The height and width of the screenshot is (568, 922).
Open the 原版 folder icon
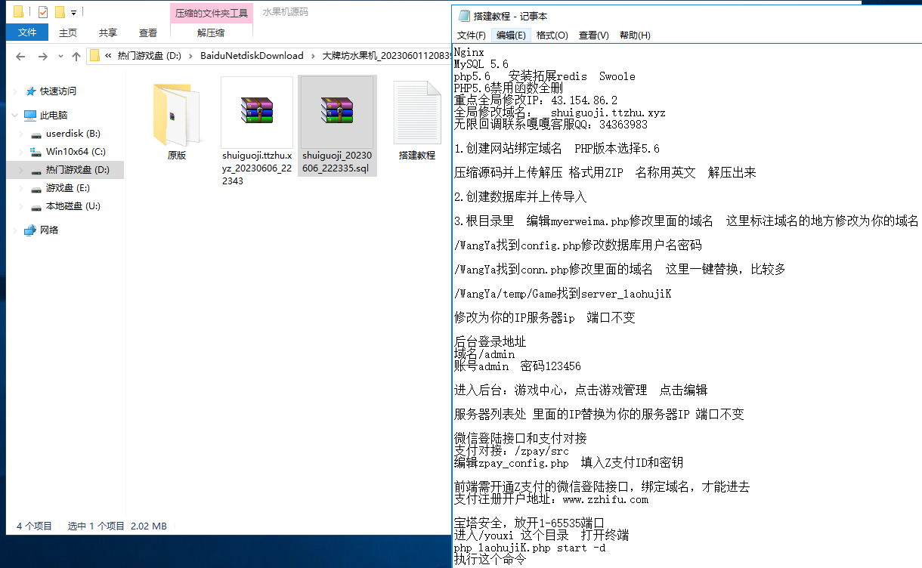(x=176, y=113)
